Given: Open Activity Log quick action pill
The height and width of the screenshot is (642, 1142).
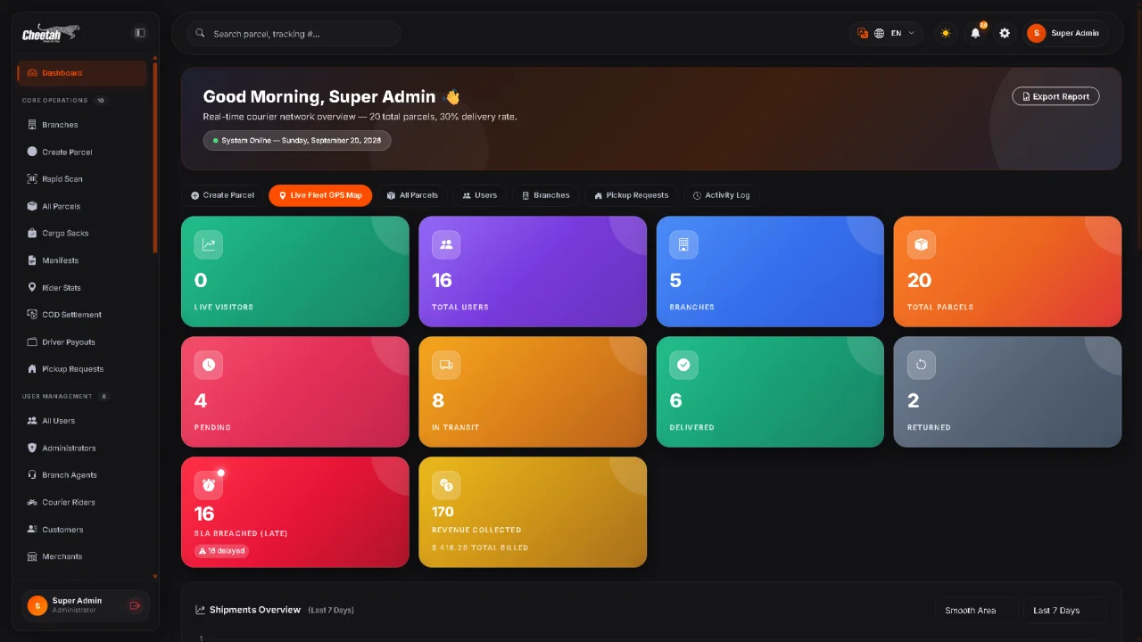Looking at the screenshot, I should pyautogui.click(x=722, y=195).
